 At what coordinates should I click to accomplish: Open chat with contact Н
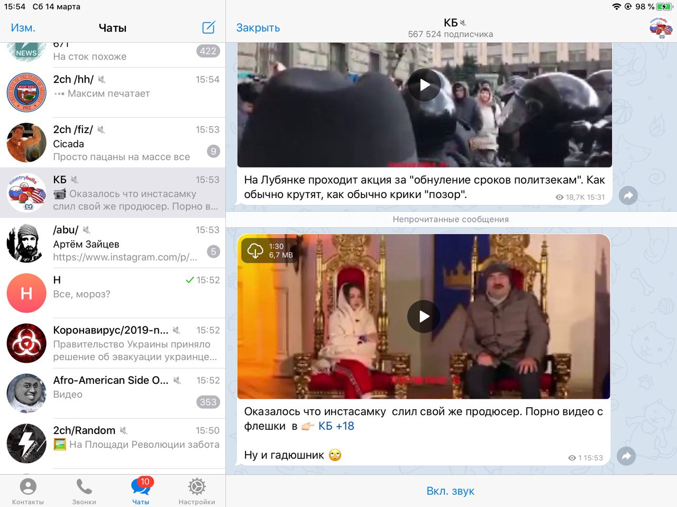(x=113, y=293)
